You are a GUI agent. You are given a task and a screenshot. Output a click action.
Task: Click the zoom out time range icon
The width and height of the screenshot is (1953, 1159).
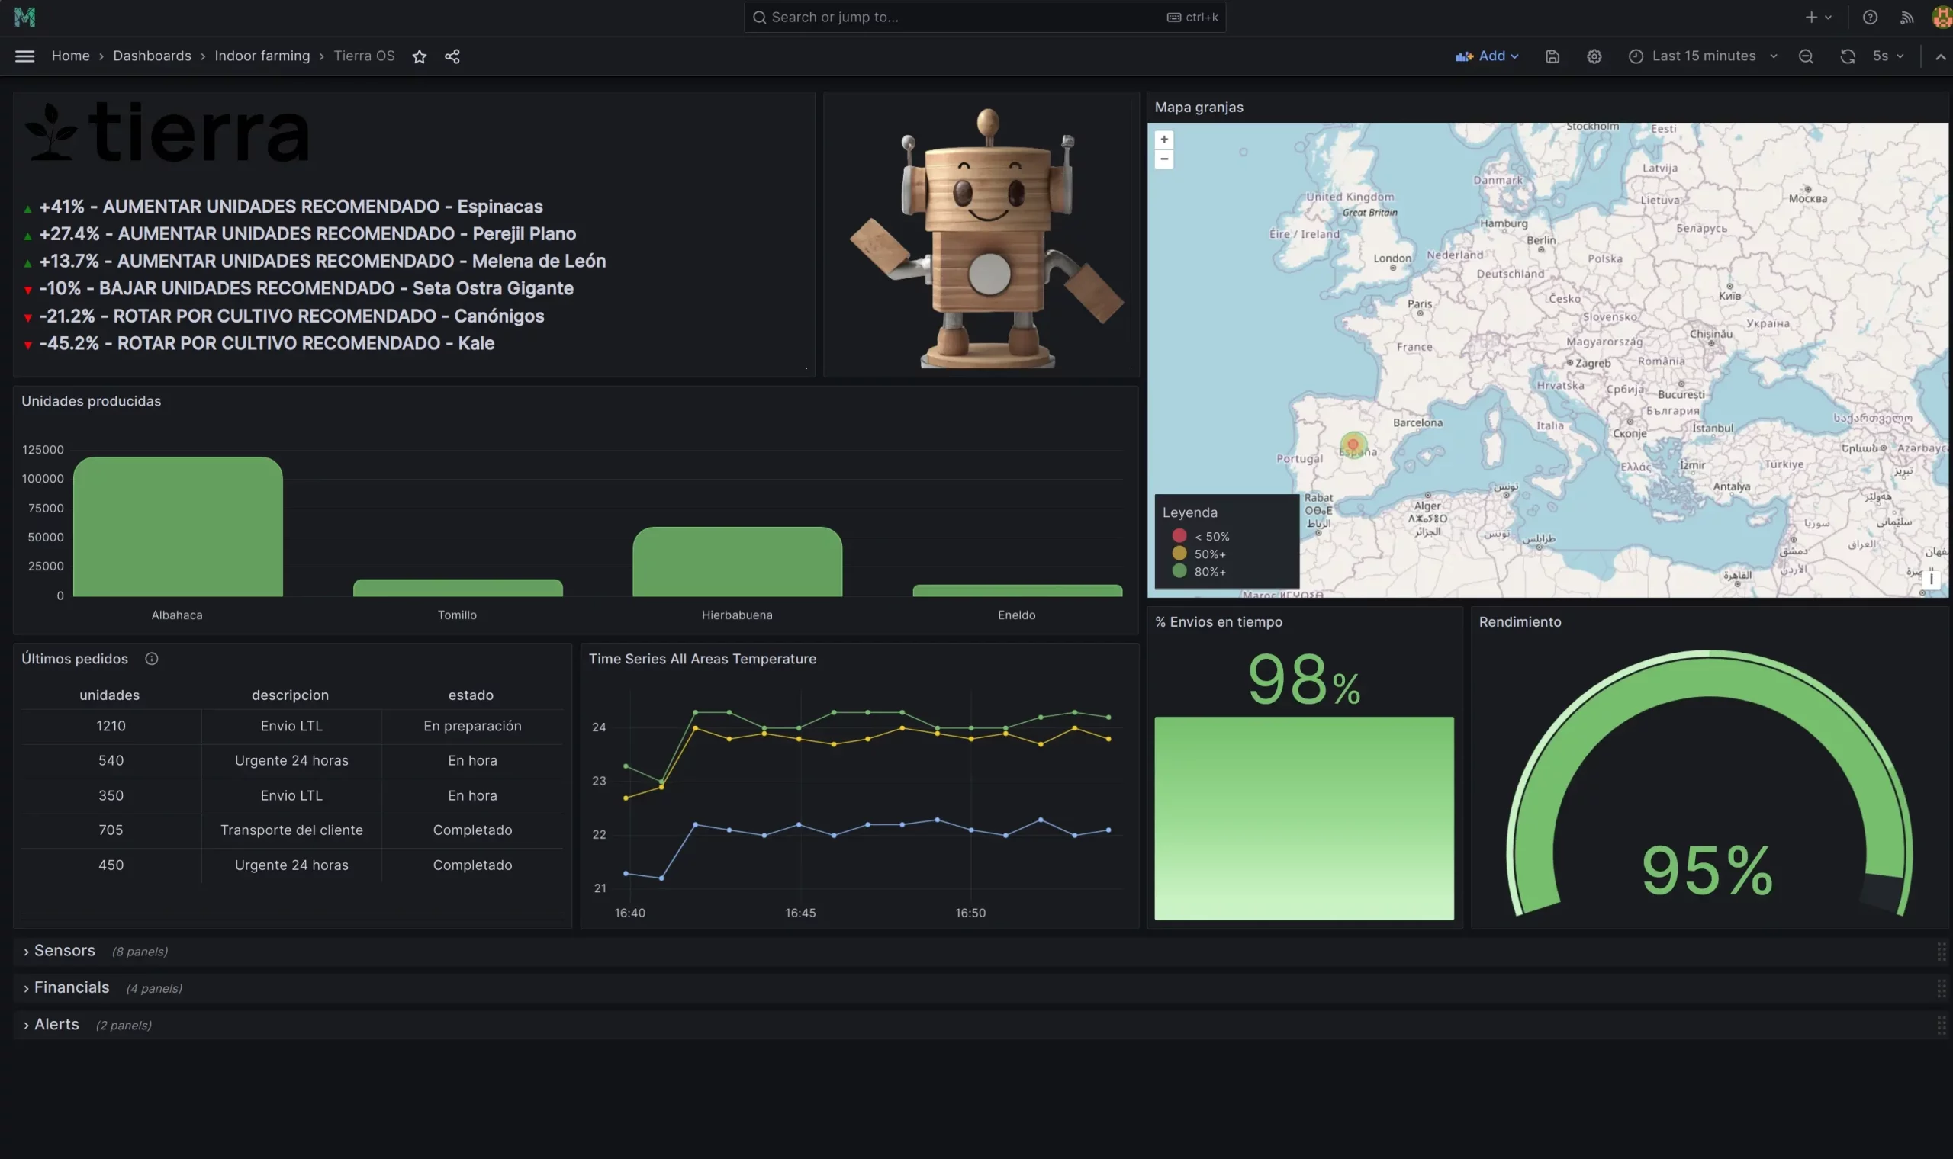click(1805, 56)
